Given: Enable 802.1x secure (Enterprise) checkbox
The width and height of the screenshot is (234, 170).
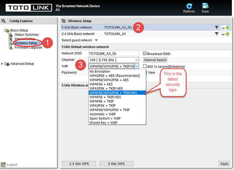Looking at the screenshot, I should click(145, 66).
